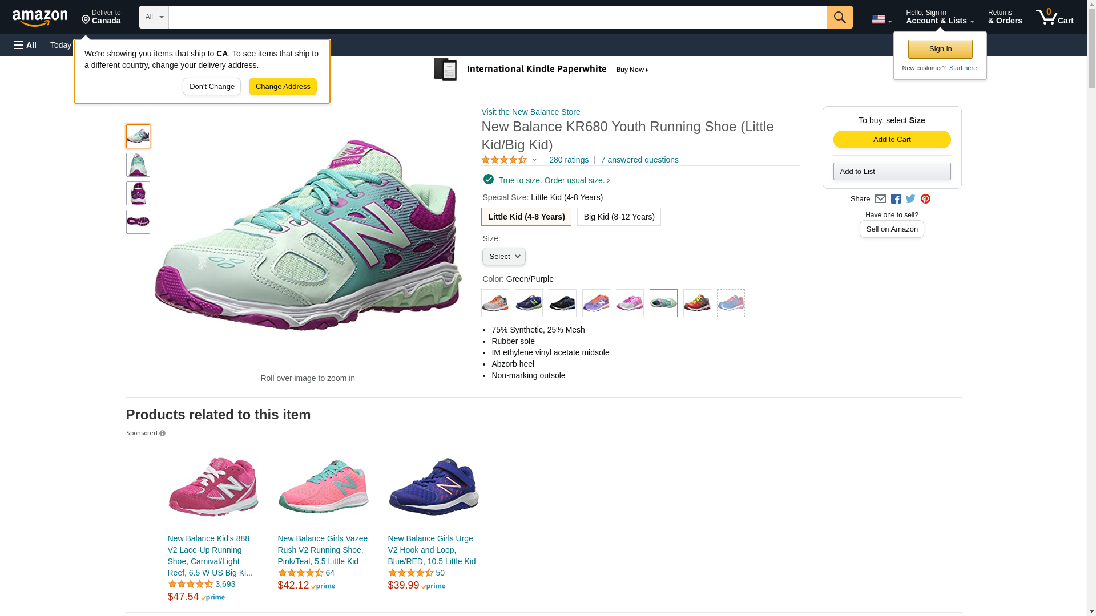Share product on Pinterest icon
This screenshot has width=1096, height=616.
[925, 199]
